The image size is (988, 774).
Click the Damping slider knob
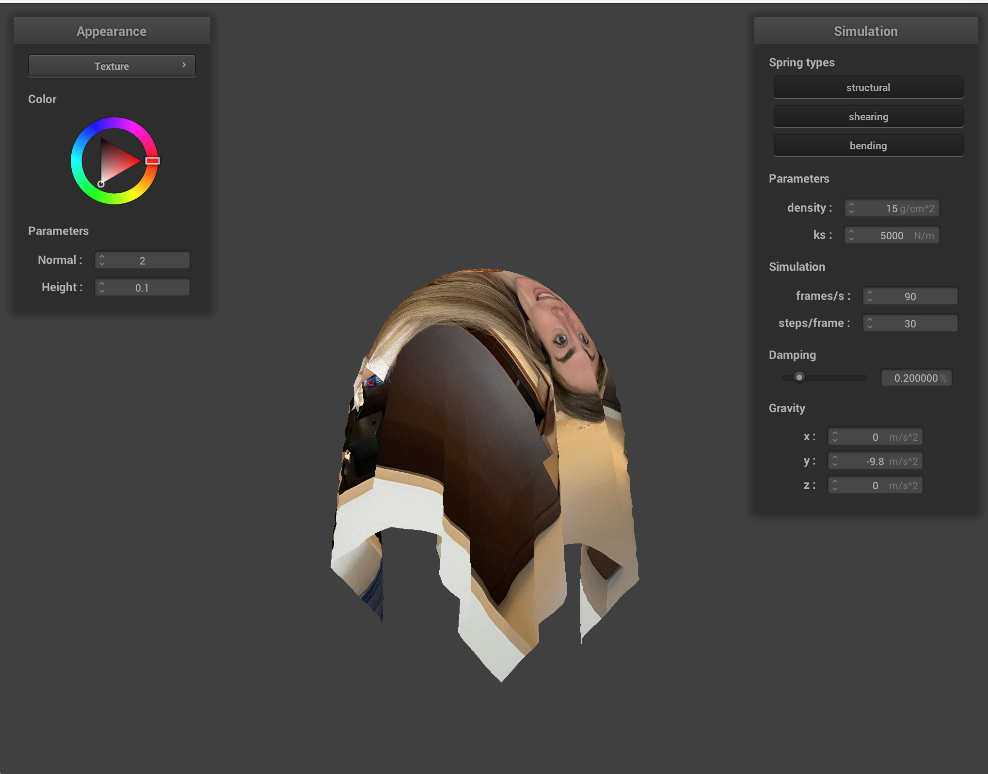point(799,377)
